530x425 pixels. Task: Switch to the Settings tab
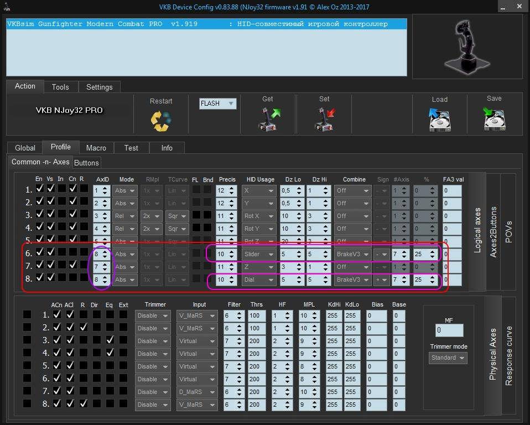(100, 87)
